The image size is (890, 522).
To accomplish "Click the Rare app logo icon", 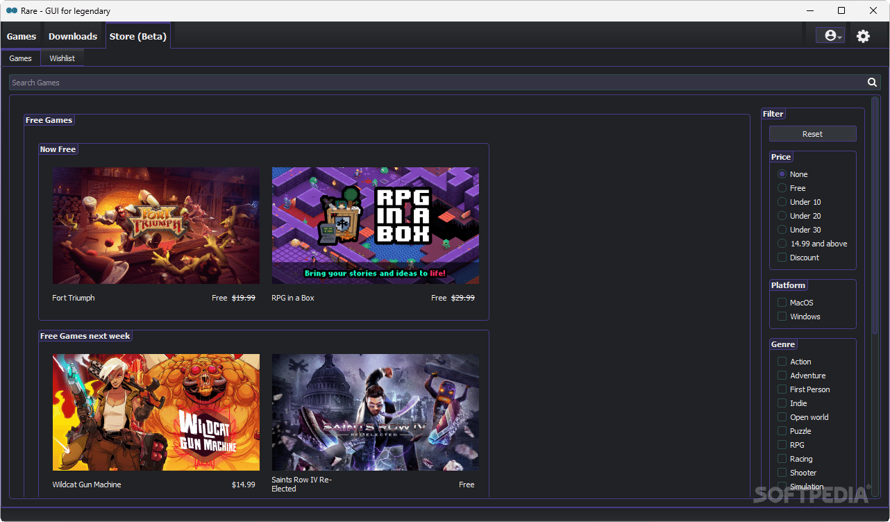I will tap(11, 10).
